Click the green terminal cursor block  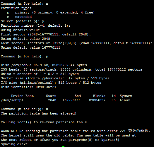[x=63, y=146]
